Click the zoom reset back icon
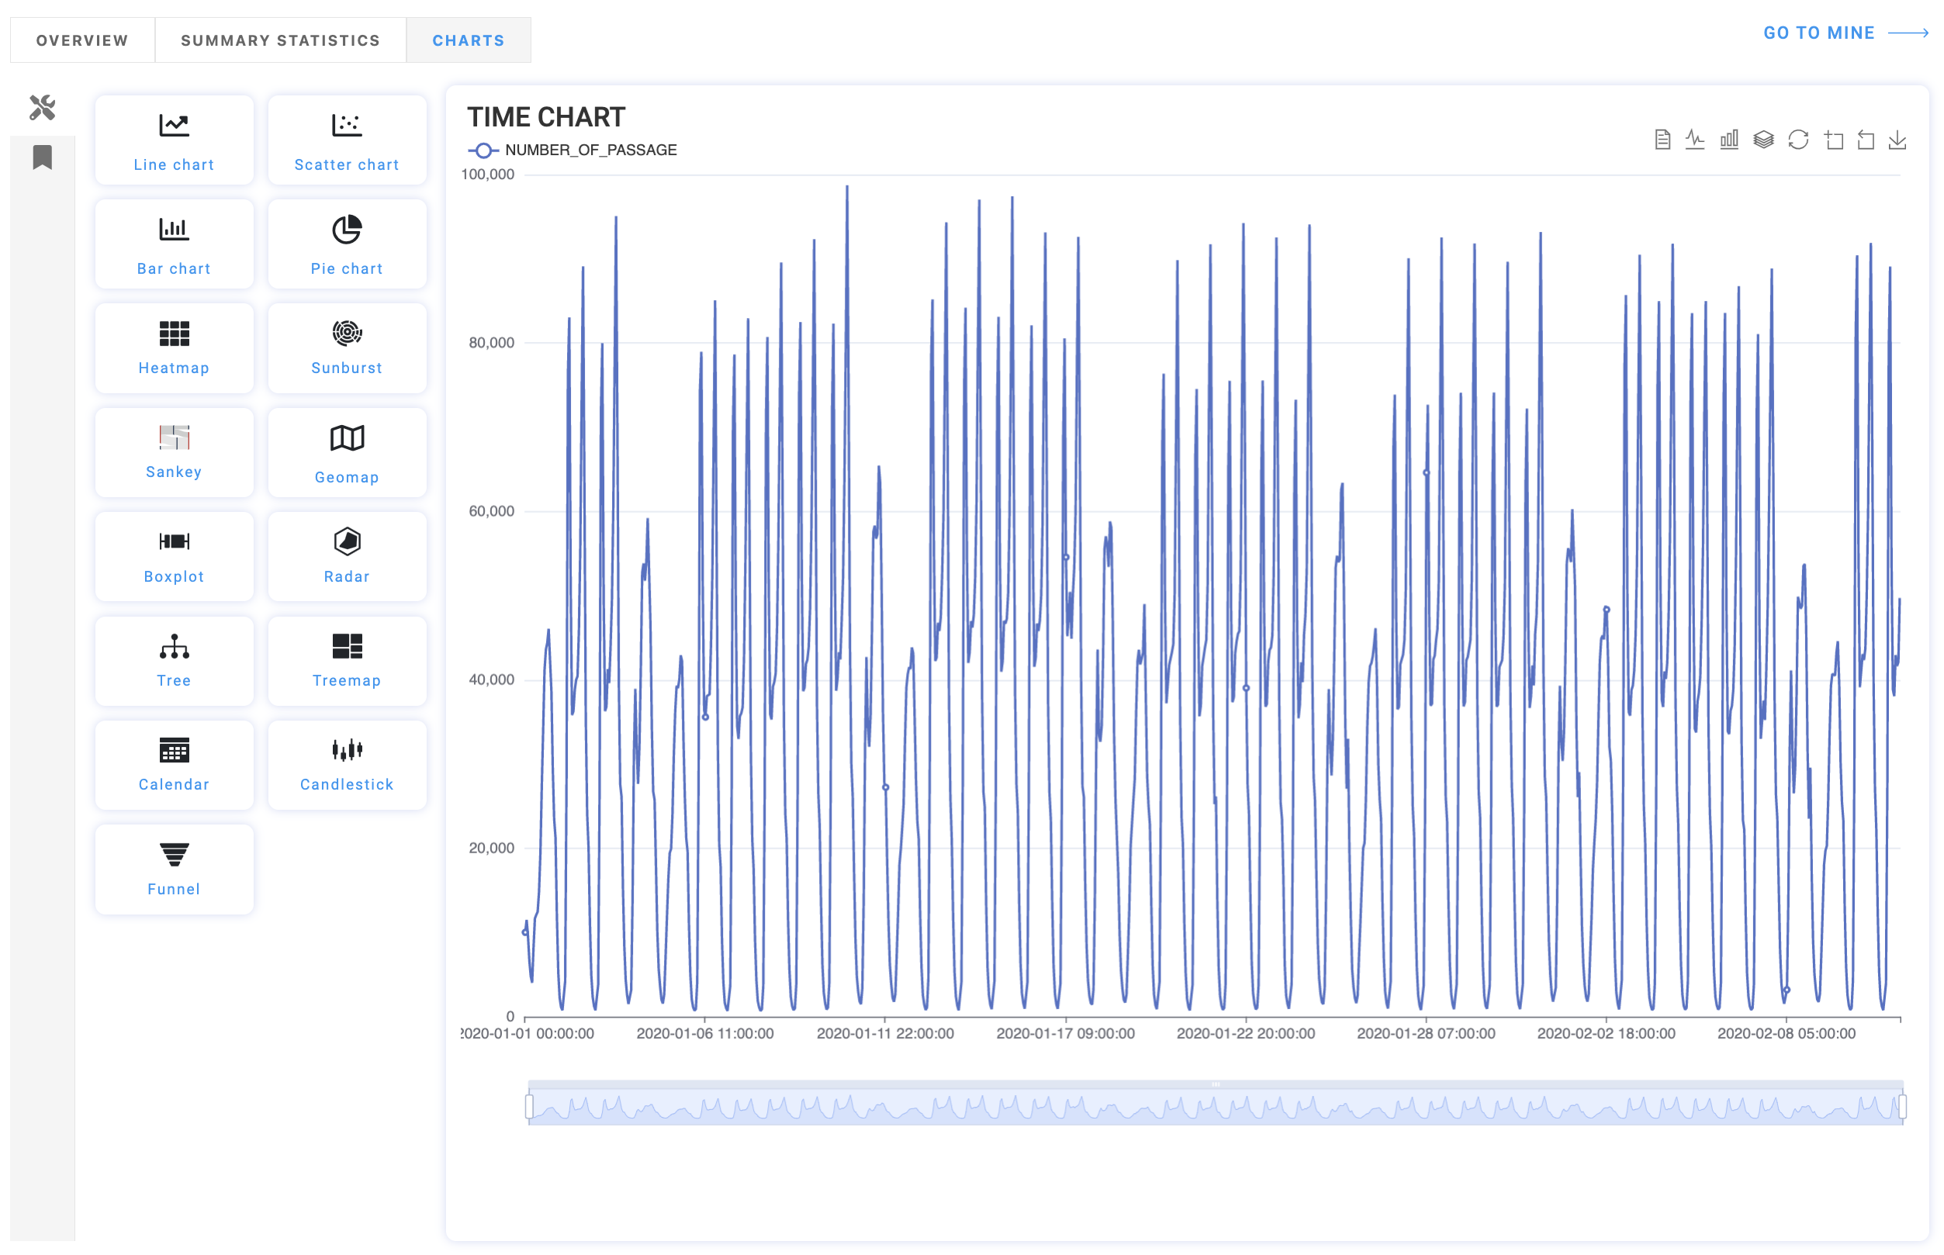Image resolution: width=1944 pixels, height=1255 pixels. coord(1865,140)
